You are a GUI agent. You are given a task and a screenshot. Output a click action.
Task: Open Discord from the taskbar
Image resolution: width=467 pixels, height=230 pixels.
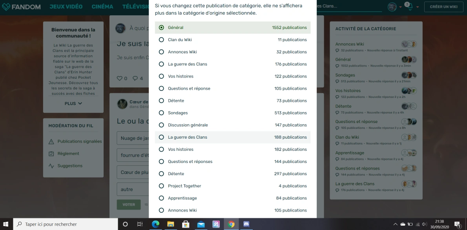(246, 224)
